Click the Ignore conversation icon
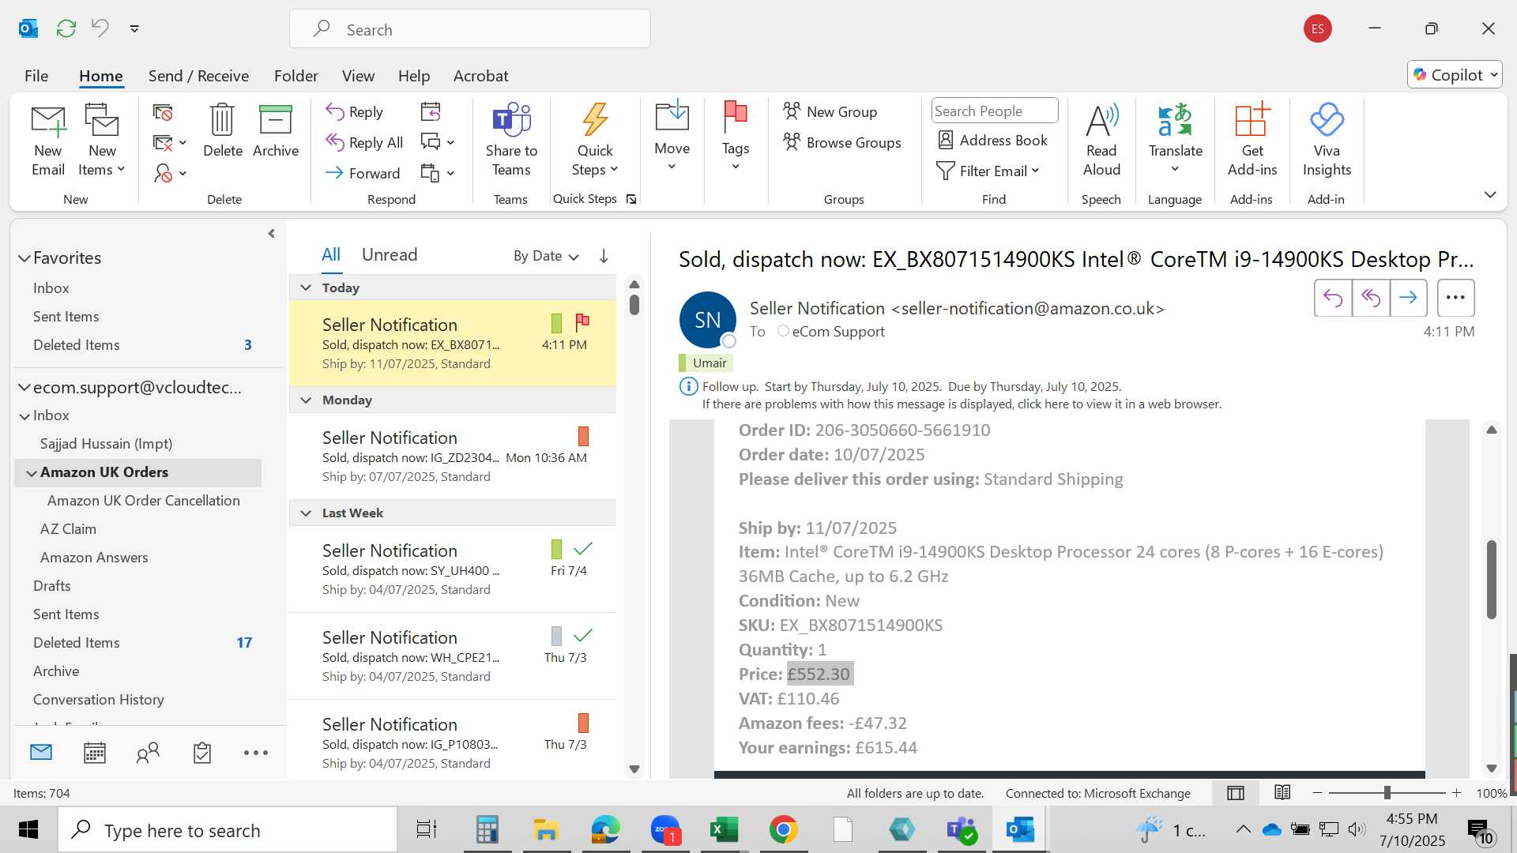 (163, 113)
